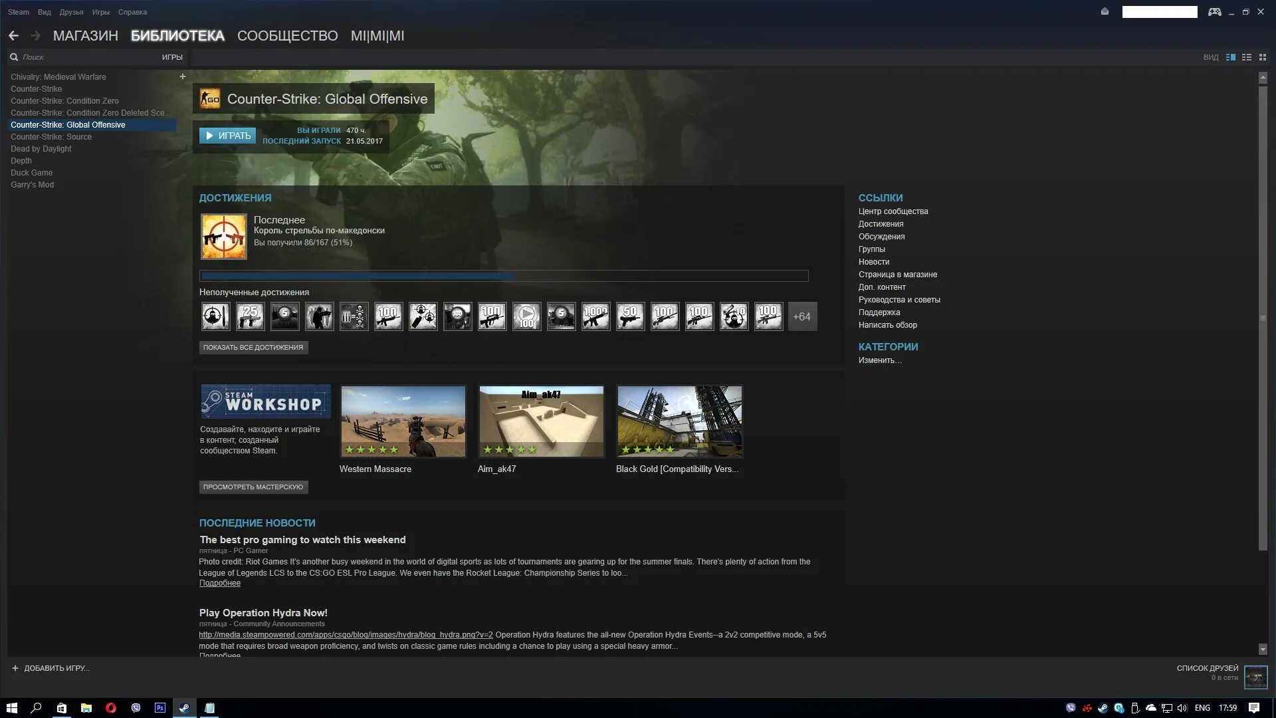This screenshot has width=1276, height=718.
Task: Open Руководства и советы link
Action: click(899, 300)
